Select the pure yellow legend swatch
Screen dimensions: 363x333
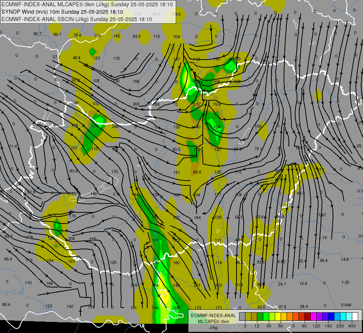pos(278,316)
